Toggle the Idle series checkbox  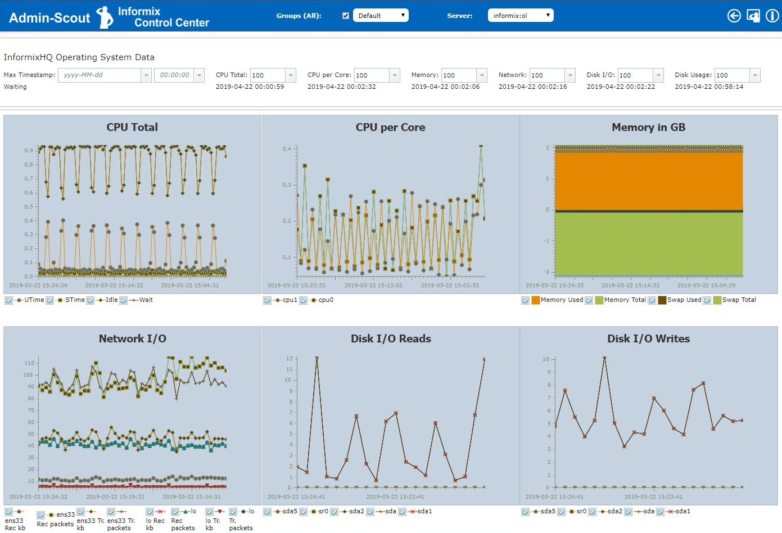pos(91,300)
